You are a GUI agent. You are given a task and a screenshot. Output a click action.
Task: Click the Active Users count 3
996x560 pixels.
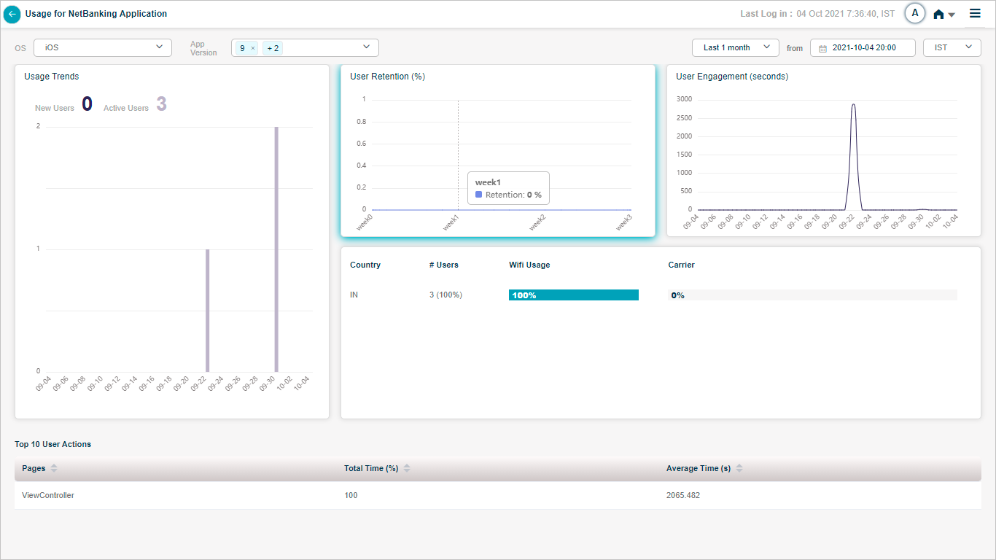[161, 104]
